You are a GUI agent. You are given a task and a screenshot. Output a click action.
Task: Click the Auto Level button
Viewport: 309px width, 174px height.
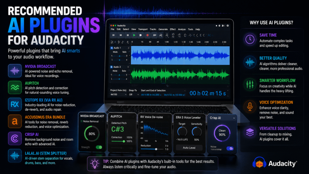(189, 147)
